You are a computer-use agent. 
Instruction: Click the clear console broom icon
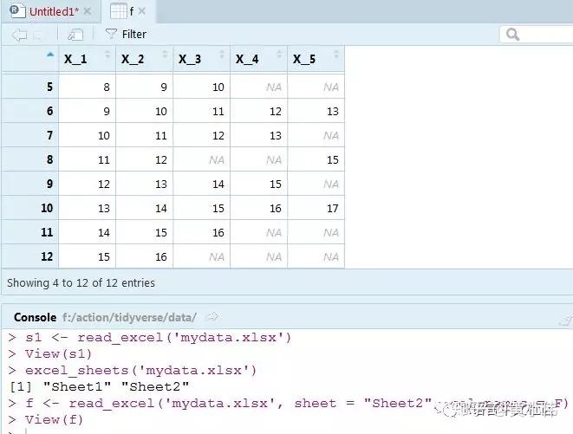(566, 320)
